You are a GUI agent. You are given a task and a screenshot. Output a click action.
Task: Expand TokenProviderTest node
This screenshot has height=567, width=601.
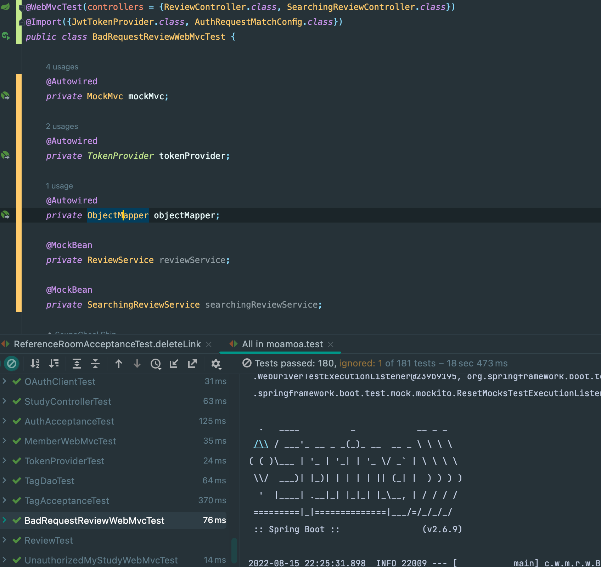(5, 460)
